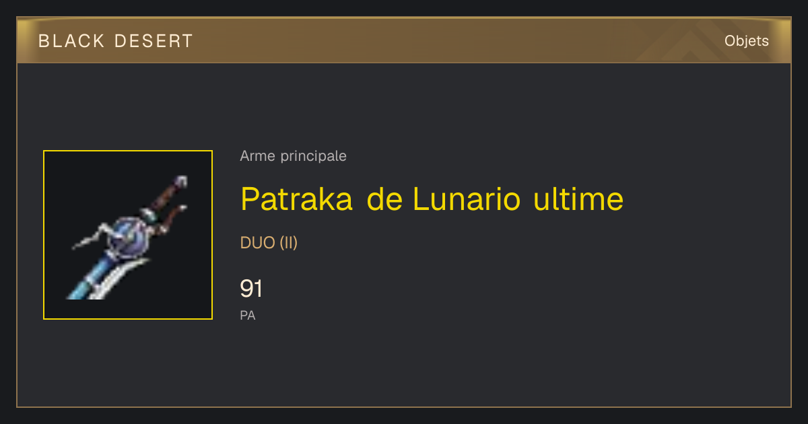Click the word principale in the category label

point(314,156)
